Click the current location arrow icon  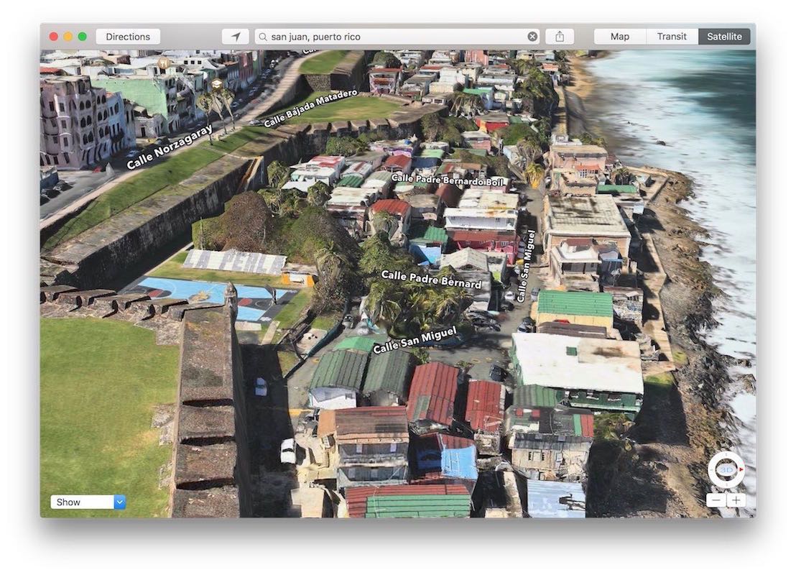click(235, 37)
